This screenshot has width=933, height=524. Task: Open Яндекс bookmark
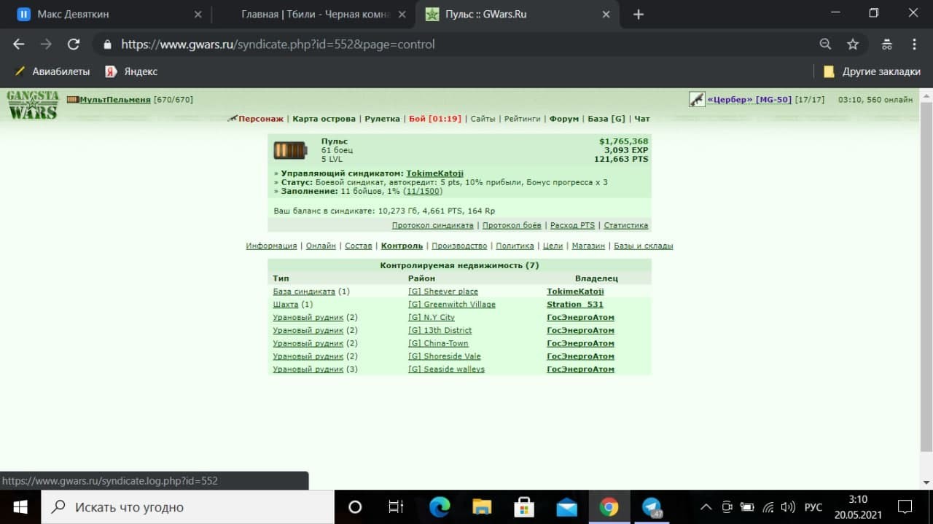[131, 71]
